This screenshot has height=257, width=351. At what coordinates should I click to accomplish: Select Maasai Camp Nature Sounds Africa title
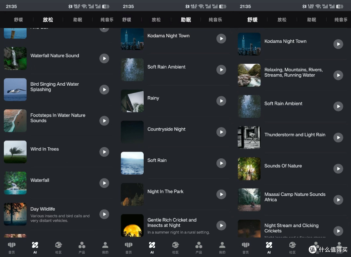pos(295,197)
